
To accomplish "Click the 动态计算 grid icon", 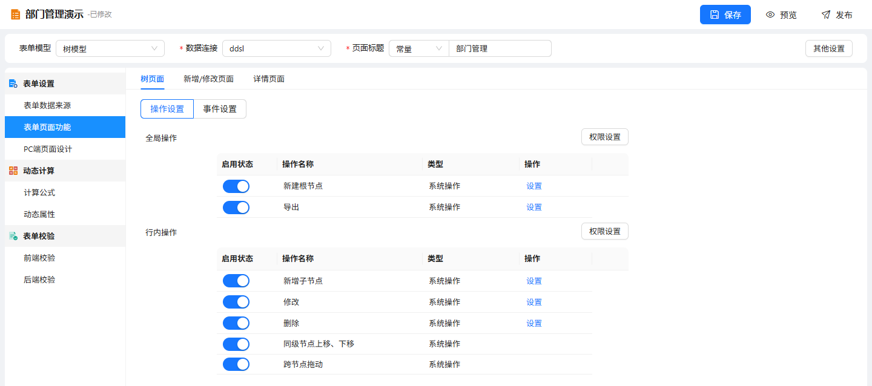I will pyautogui.click(x=13, y=171).
